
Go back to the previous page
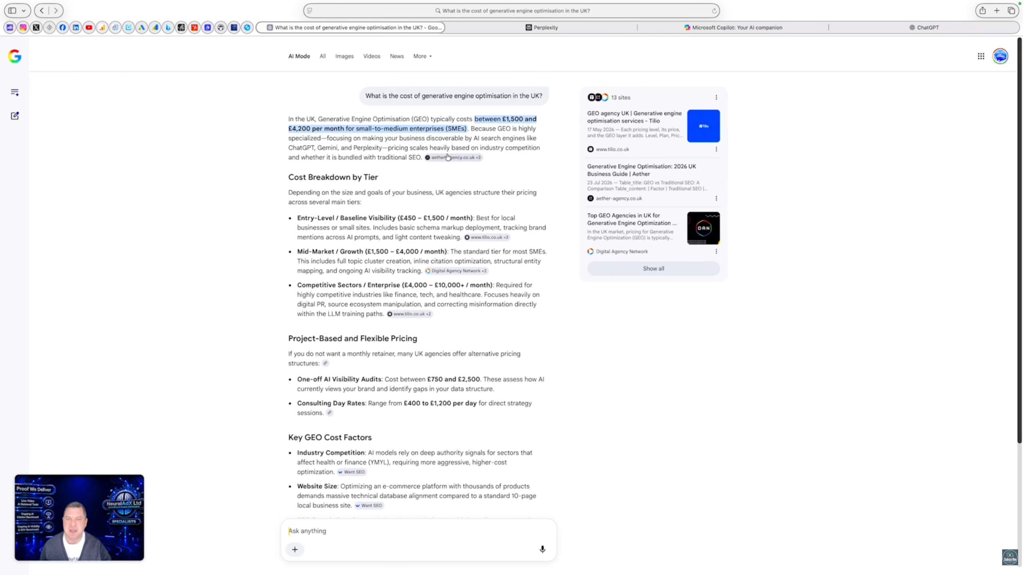point(42,11)
